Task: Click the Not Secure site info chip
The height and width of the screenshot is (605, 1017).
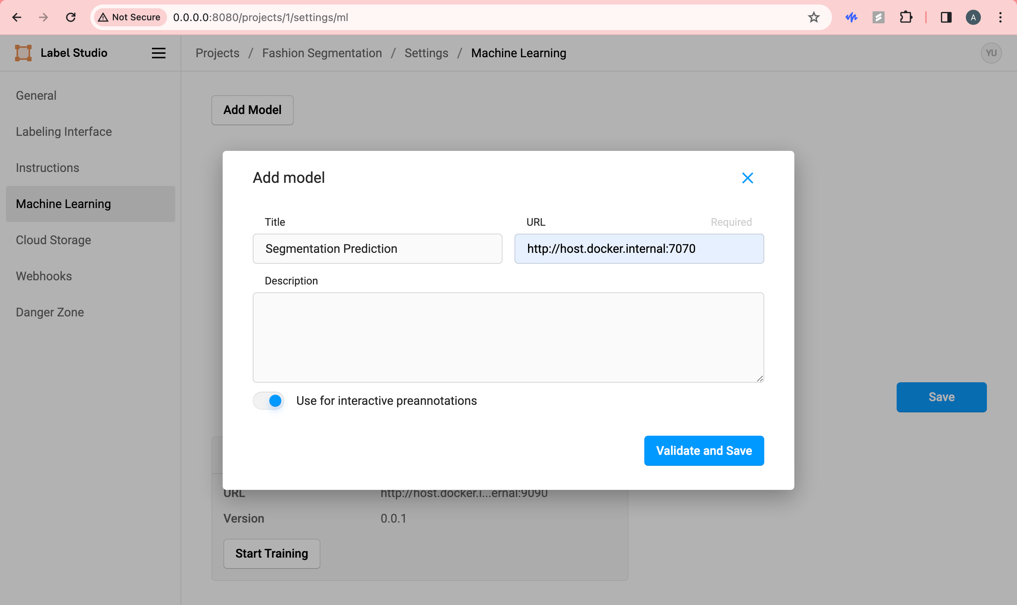Action: click(129, 18)
